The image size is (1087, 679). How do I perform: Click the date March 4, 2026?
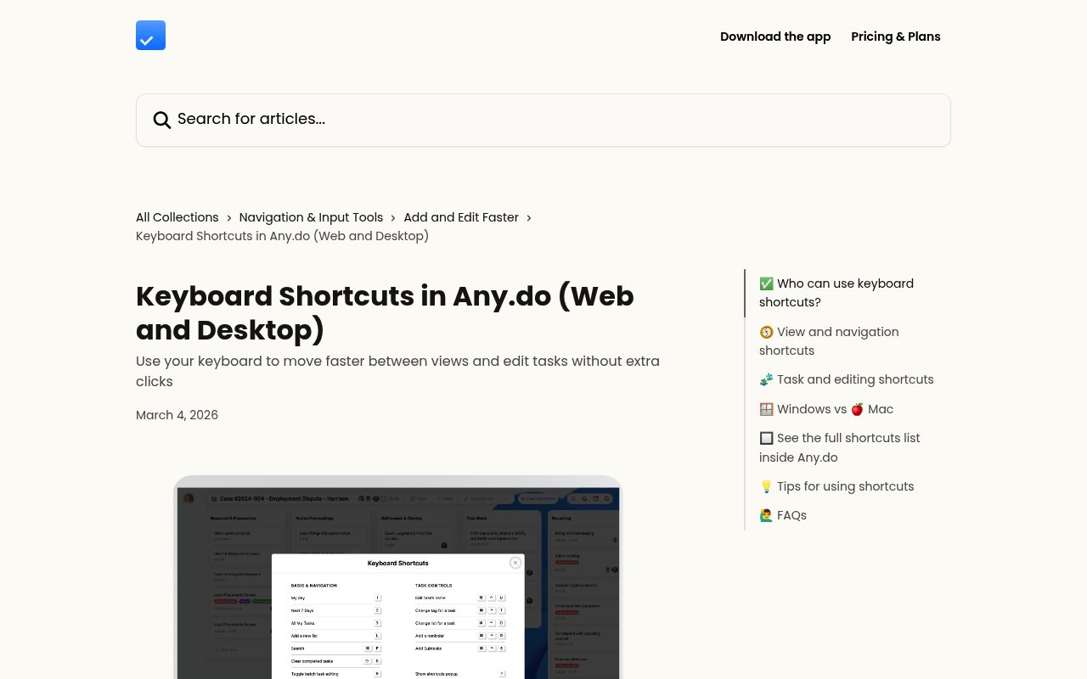(x=177, y=415)
